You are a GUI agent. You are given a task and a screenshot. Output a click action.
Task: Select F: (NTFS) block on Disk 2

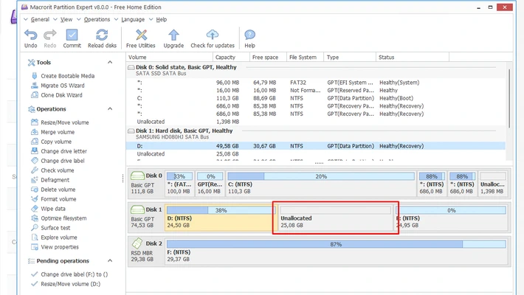coord(337,251)
